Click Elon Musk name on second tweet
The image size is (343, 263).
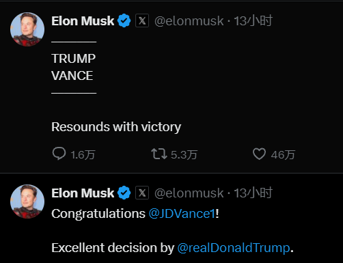[83, 193]
